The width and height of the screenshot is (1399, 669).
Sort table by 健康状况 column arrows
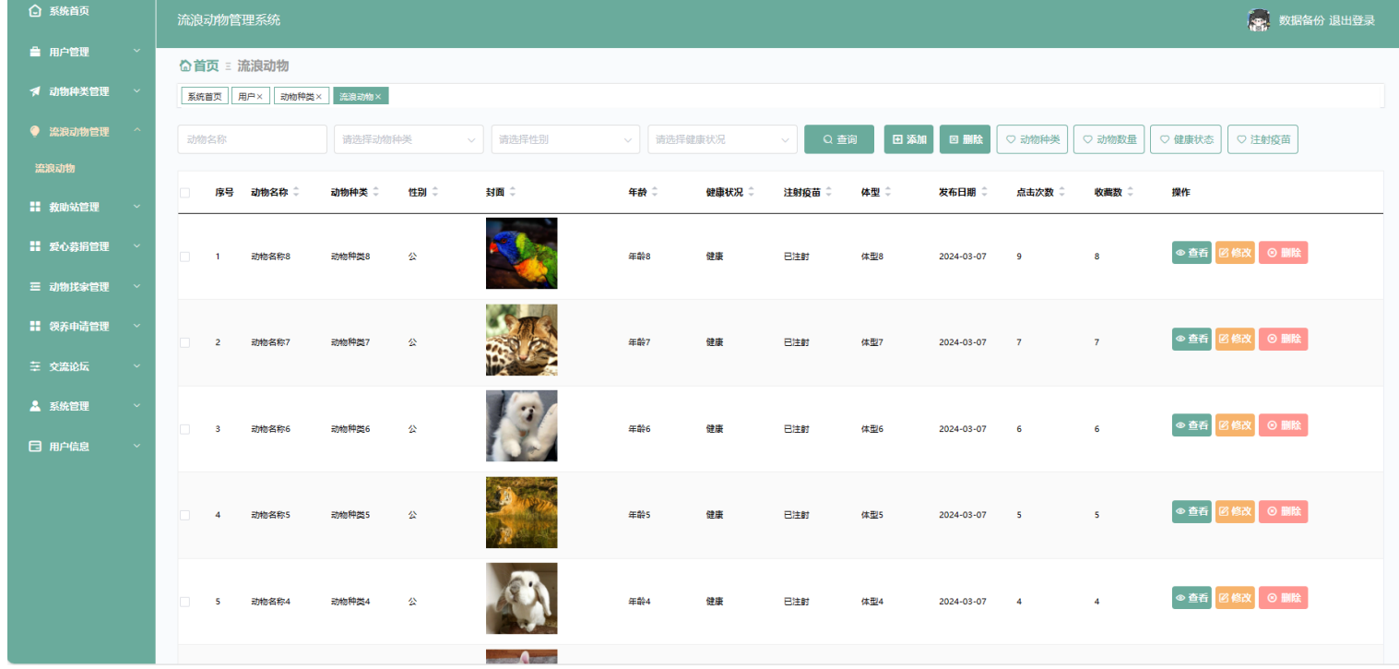point(751,192)
